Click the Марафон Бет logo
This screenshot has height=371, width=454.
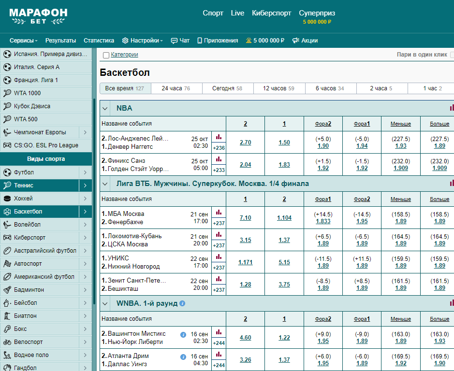point(39,16)
